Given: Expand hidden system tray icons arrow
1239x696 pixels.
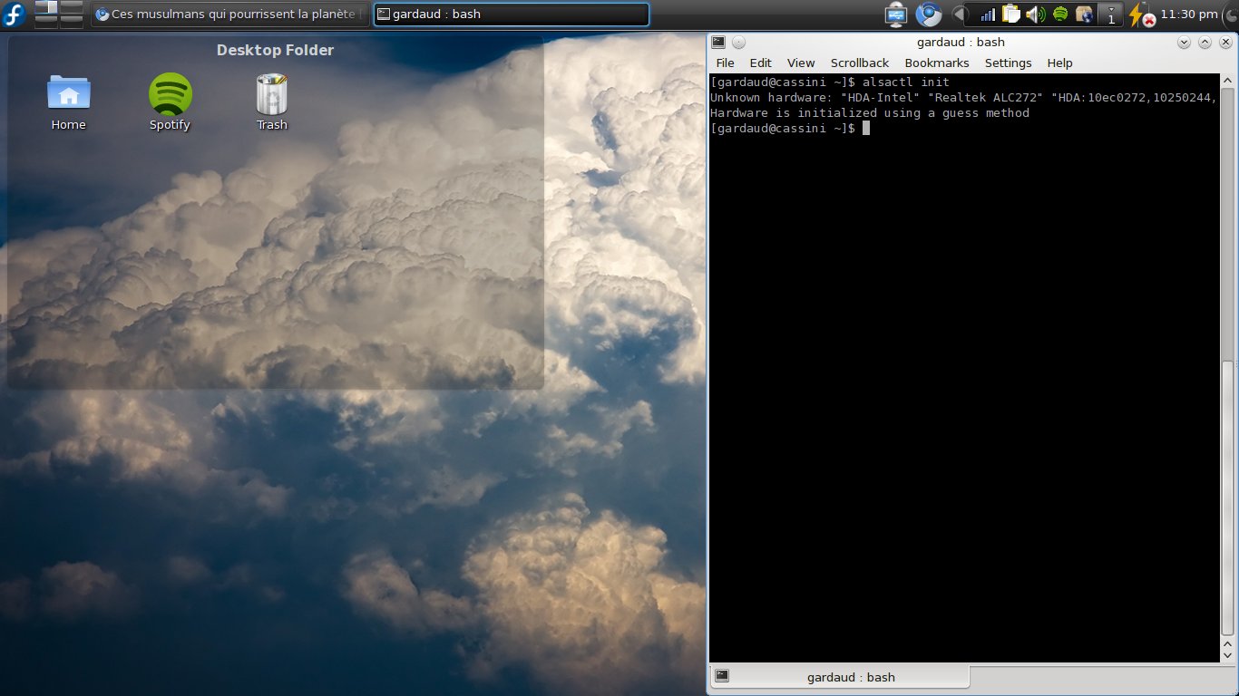Looking at the screenshot, I should coord(959,14).
